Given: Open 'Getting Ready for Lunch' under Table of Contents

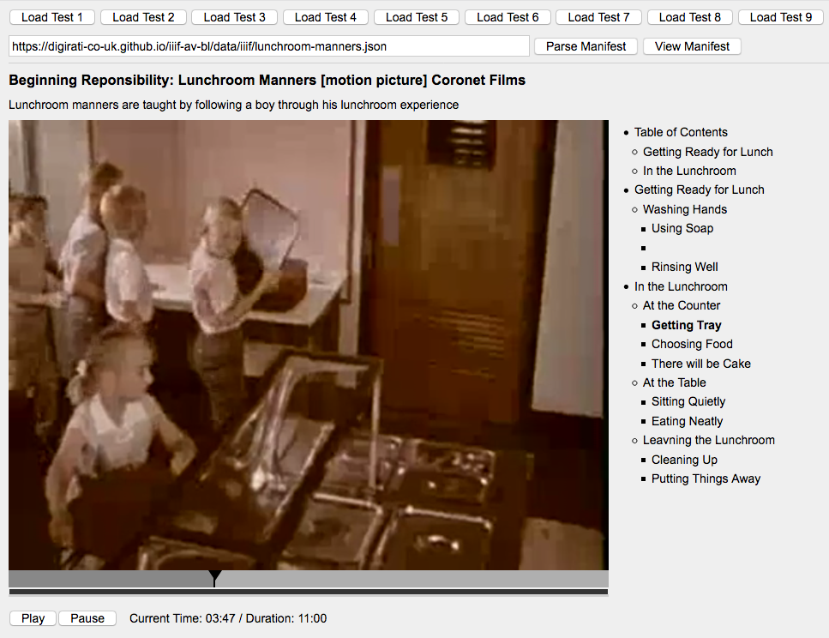Looking at the screenshot, I should click(707, 152).
